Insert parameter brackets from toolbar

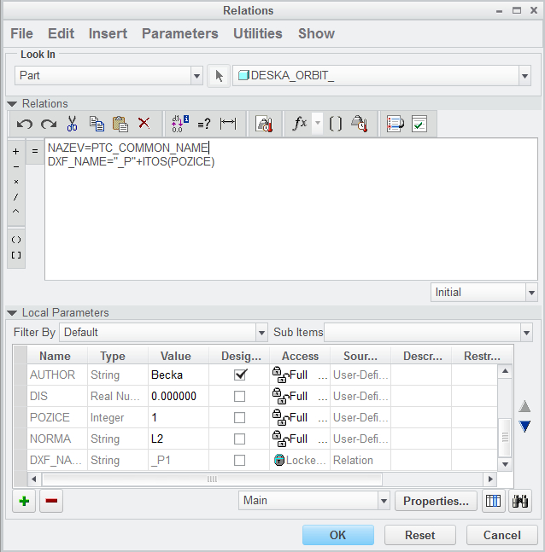[x=335, y=124]
